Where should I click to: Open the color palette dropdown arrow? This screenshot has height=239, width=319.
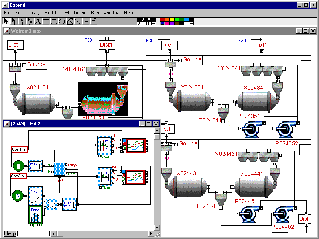(x=191, y=24)
